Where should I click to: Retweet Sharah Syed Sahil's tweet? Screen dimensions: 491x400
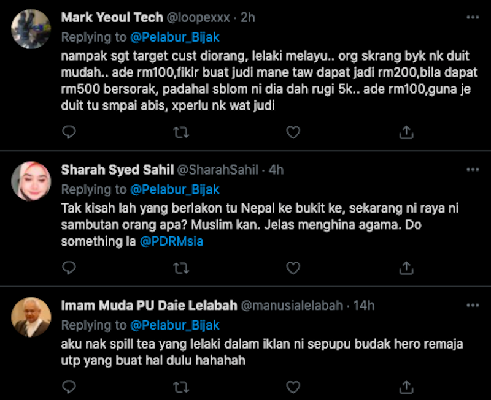[181, 268]
